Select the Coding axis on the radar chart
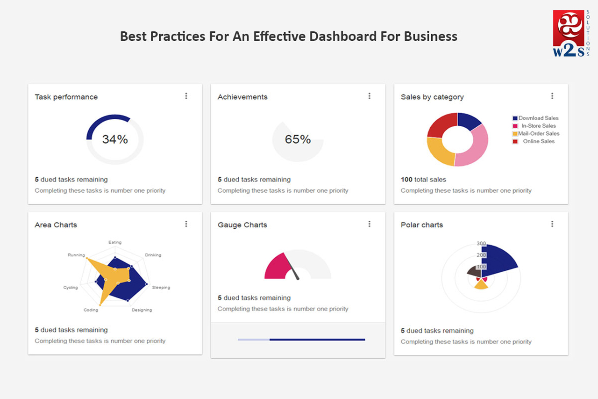This screenshot has height=399, width=598. pyautogui.click(x=92, y=310)
